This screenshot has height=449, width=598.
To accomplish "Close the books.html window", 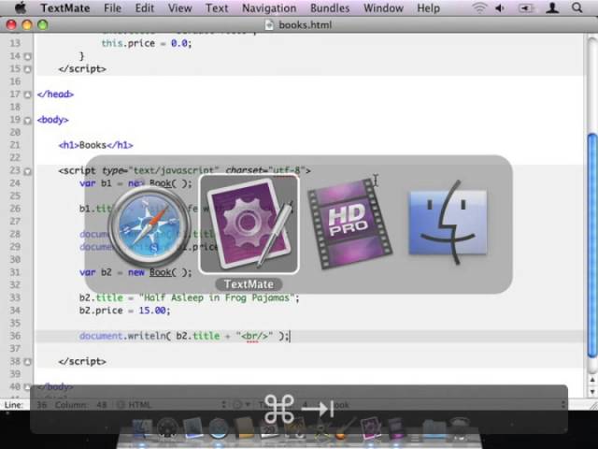I will coord(11,25).
